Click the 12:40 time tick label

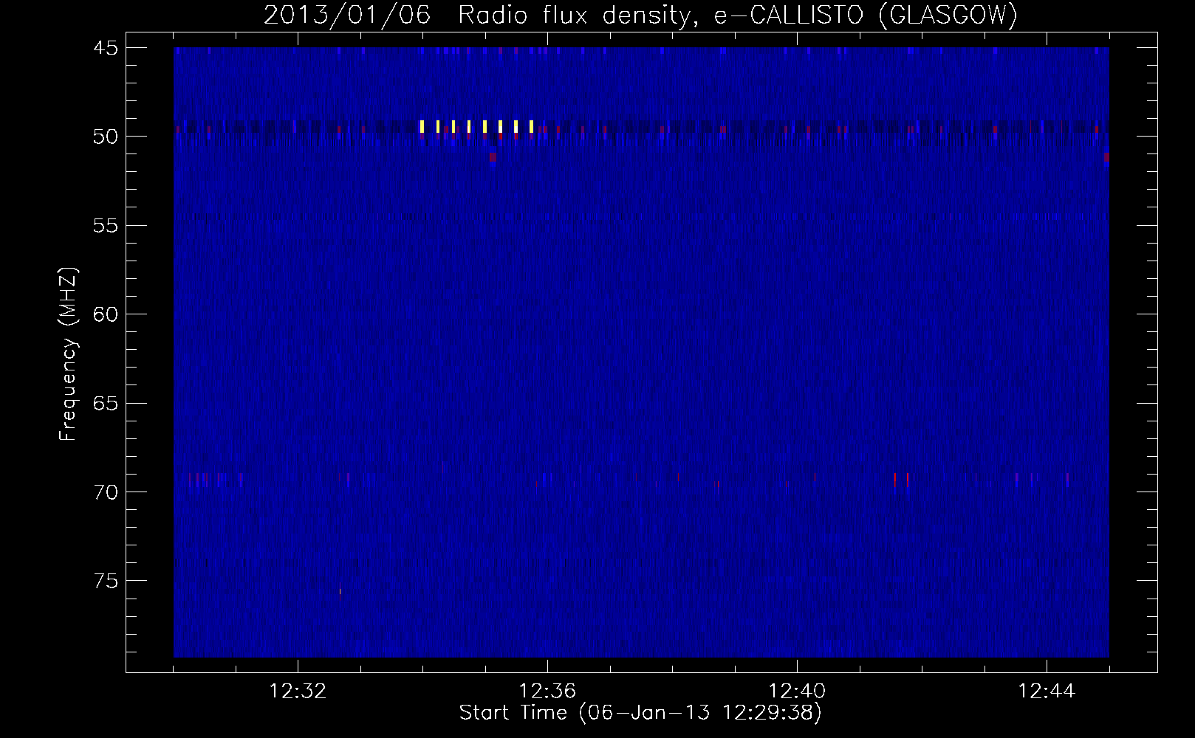797,692
